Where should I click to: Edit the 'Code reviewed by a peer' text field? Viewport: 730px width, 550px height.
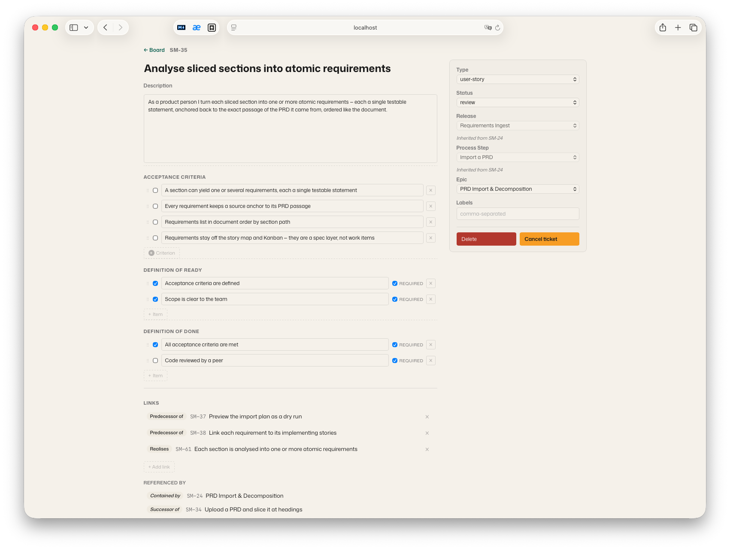click(275, 361)
